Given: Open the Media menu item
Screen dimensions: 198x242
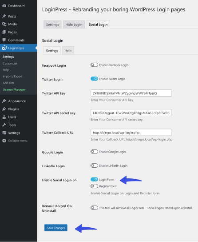Looking at the screenshot, I should [x=19, y=24].
